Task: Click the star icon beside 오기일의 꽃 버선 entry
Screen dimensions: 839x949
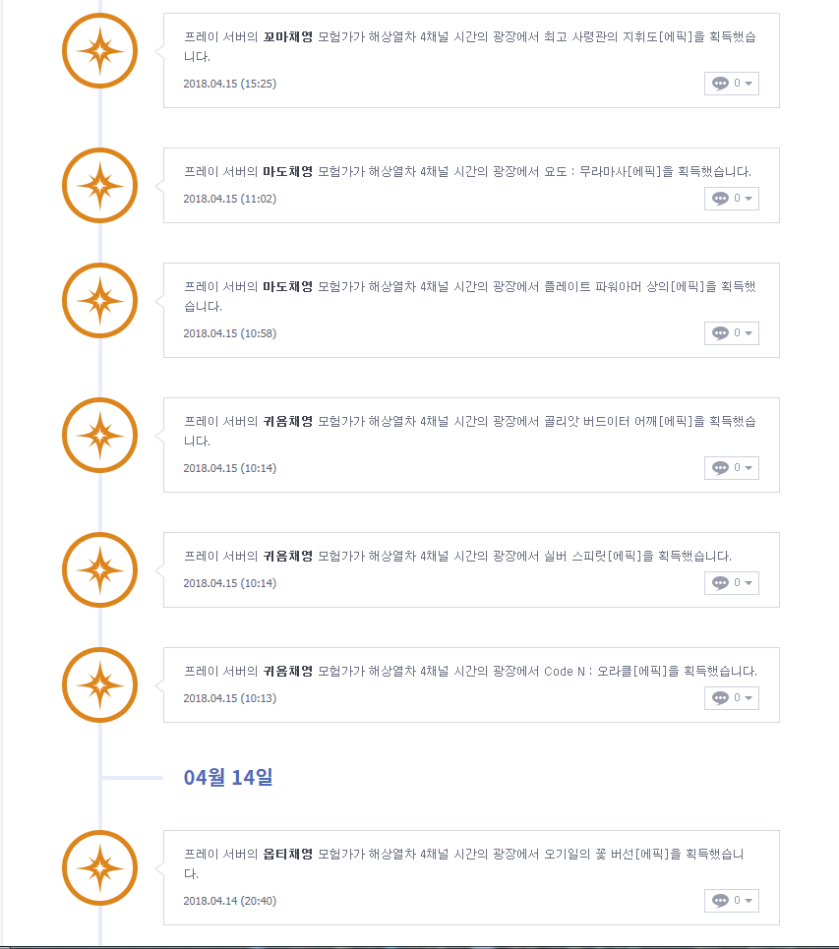Action: point(99,868)
